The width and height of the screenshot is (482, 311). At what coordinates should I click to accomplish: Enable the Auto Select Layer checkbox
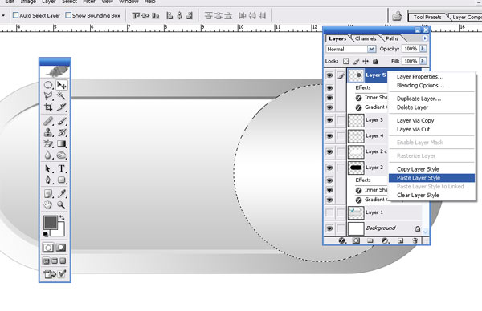(16, 15)
